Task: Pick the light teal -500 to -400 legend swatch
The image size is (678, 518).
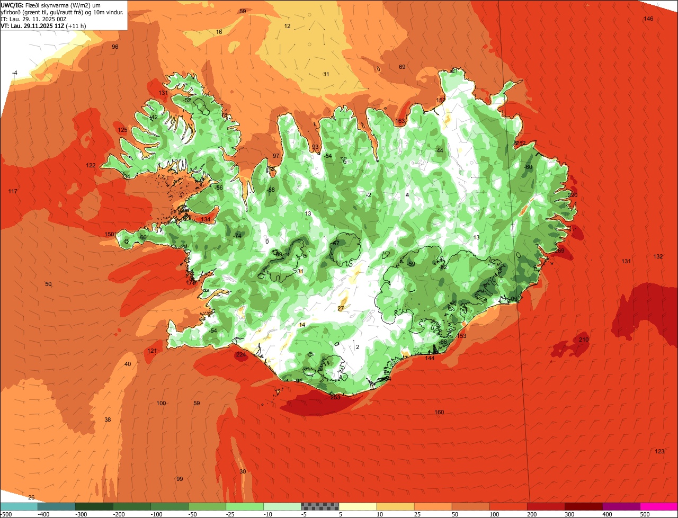Action: 19,506
